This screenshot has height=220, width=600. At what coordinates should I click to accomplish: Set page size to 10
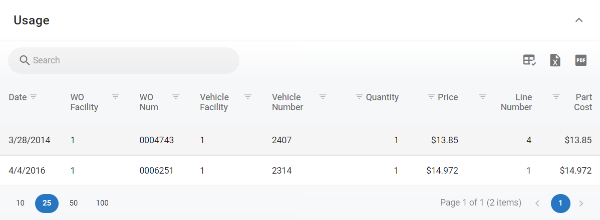20,203
